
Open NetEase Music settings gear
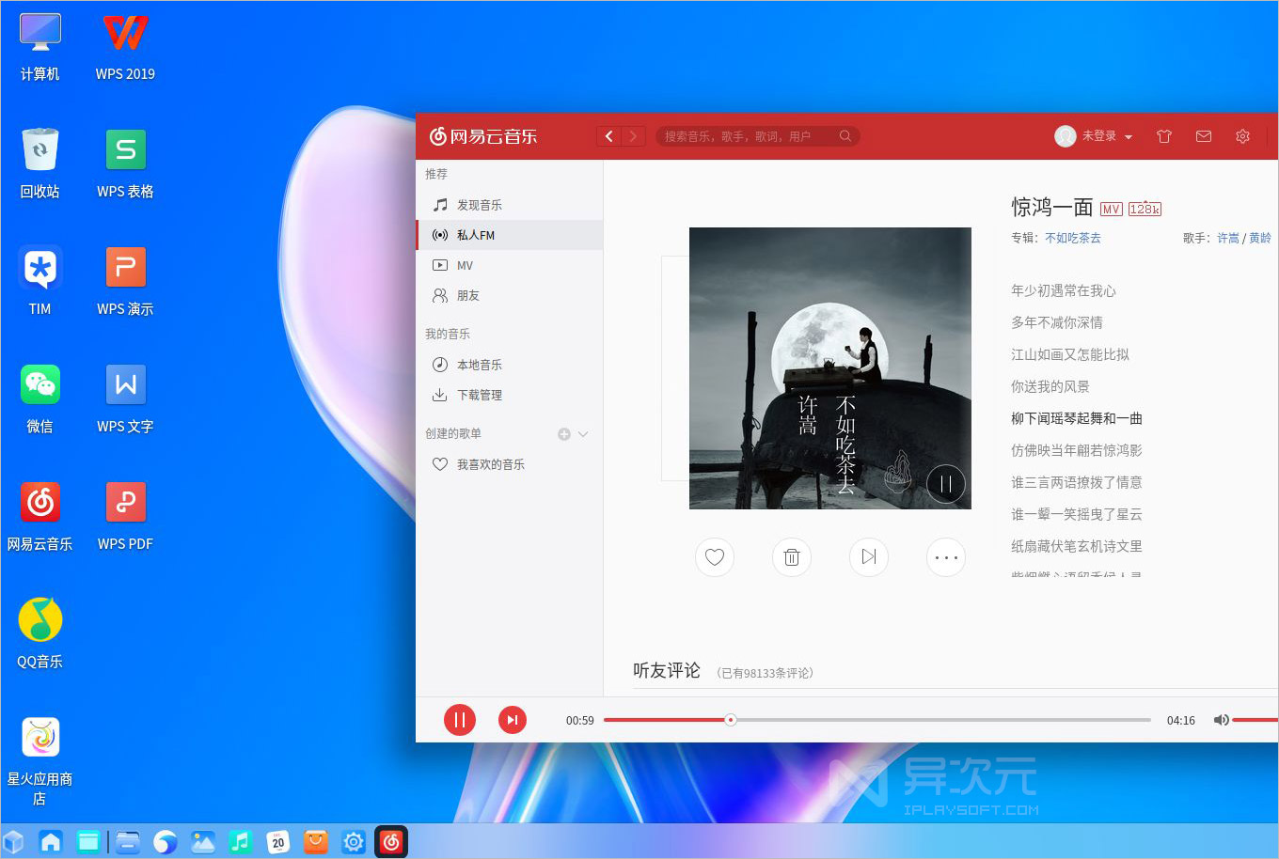click(1242, 136)
